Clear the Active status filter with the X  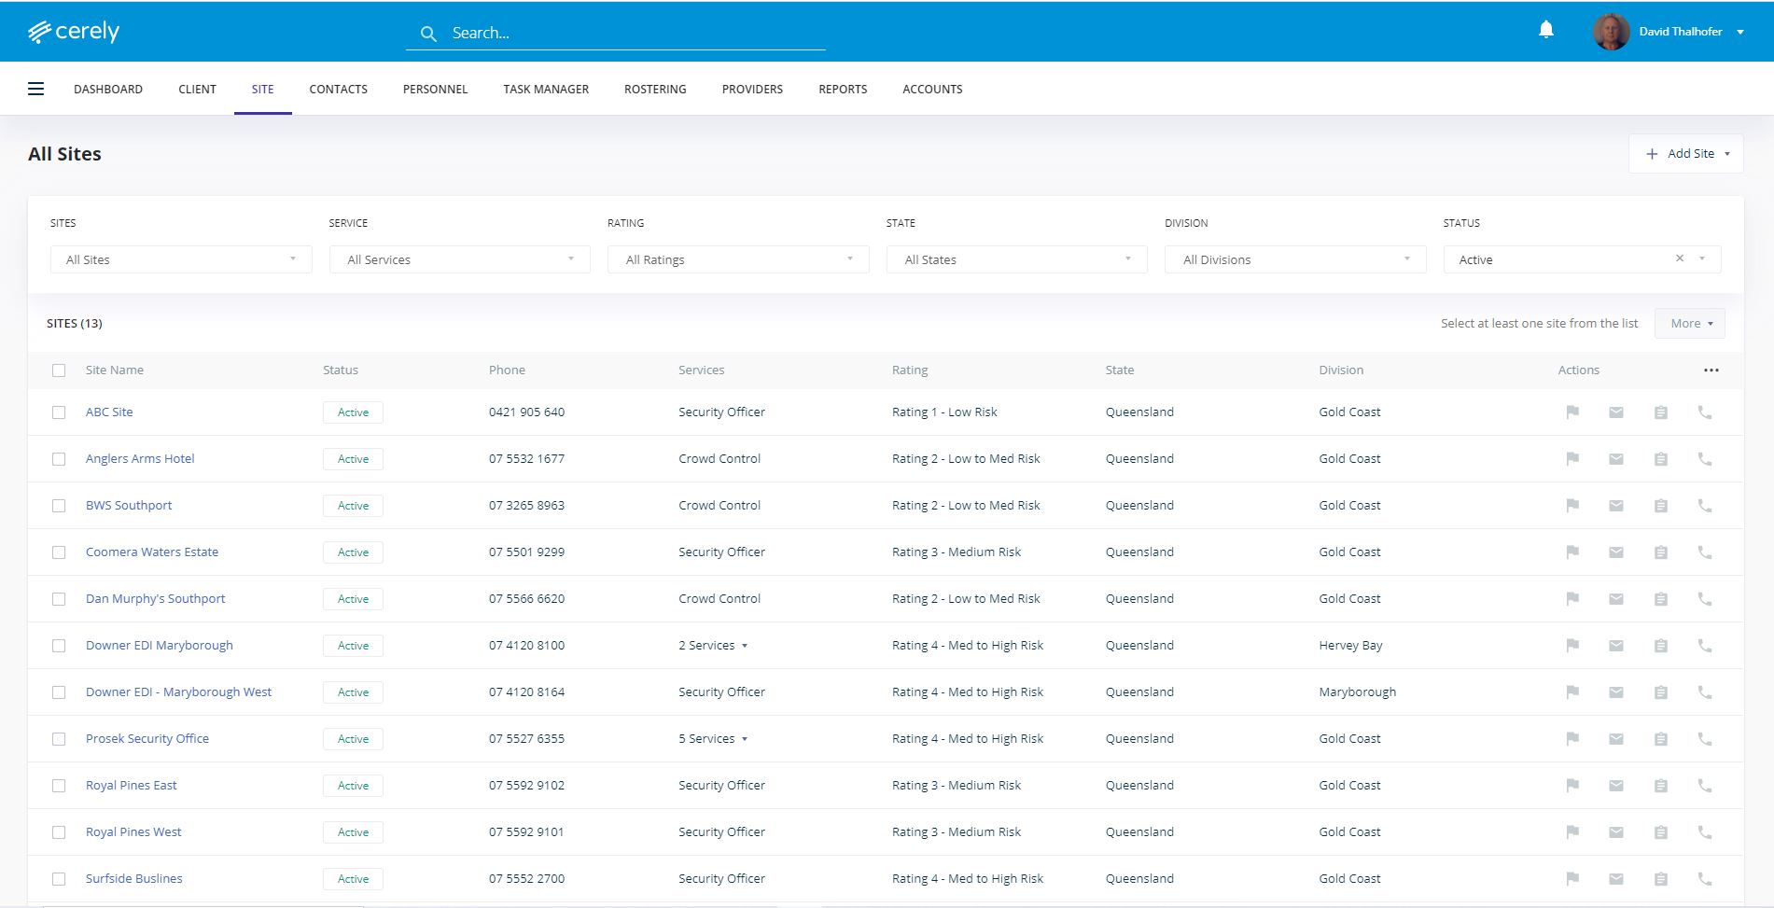pos(1679,258)
